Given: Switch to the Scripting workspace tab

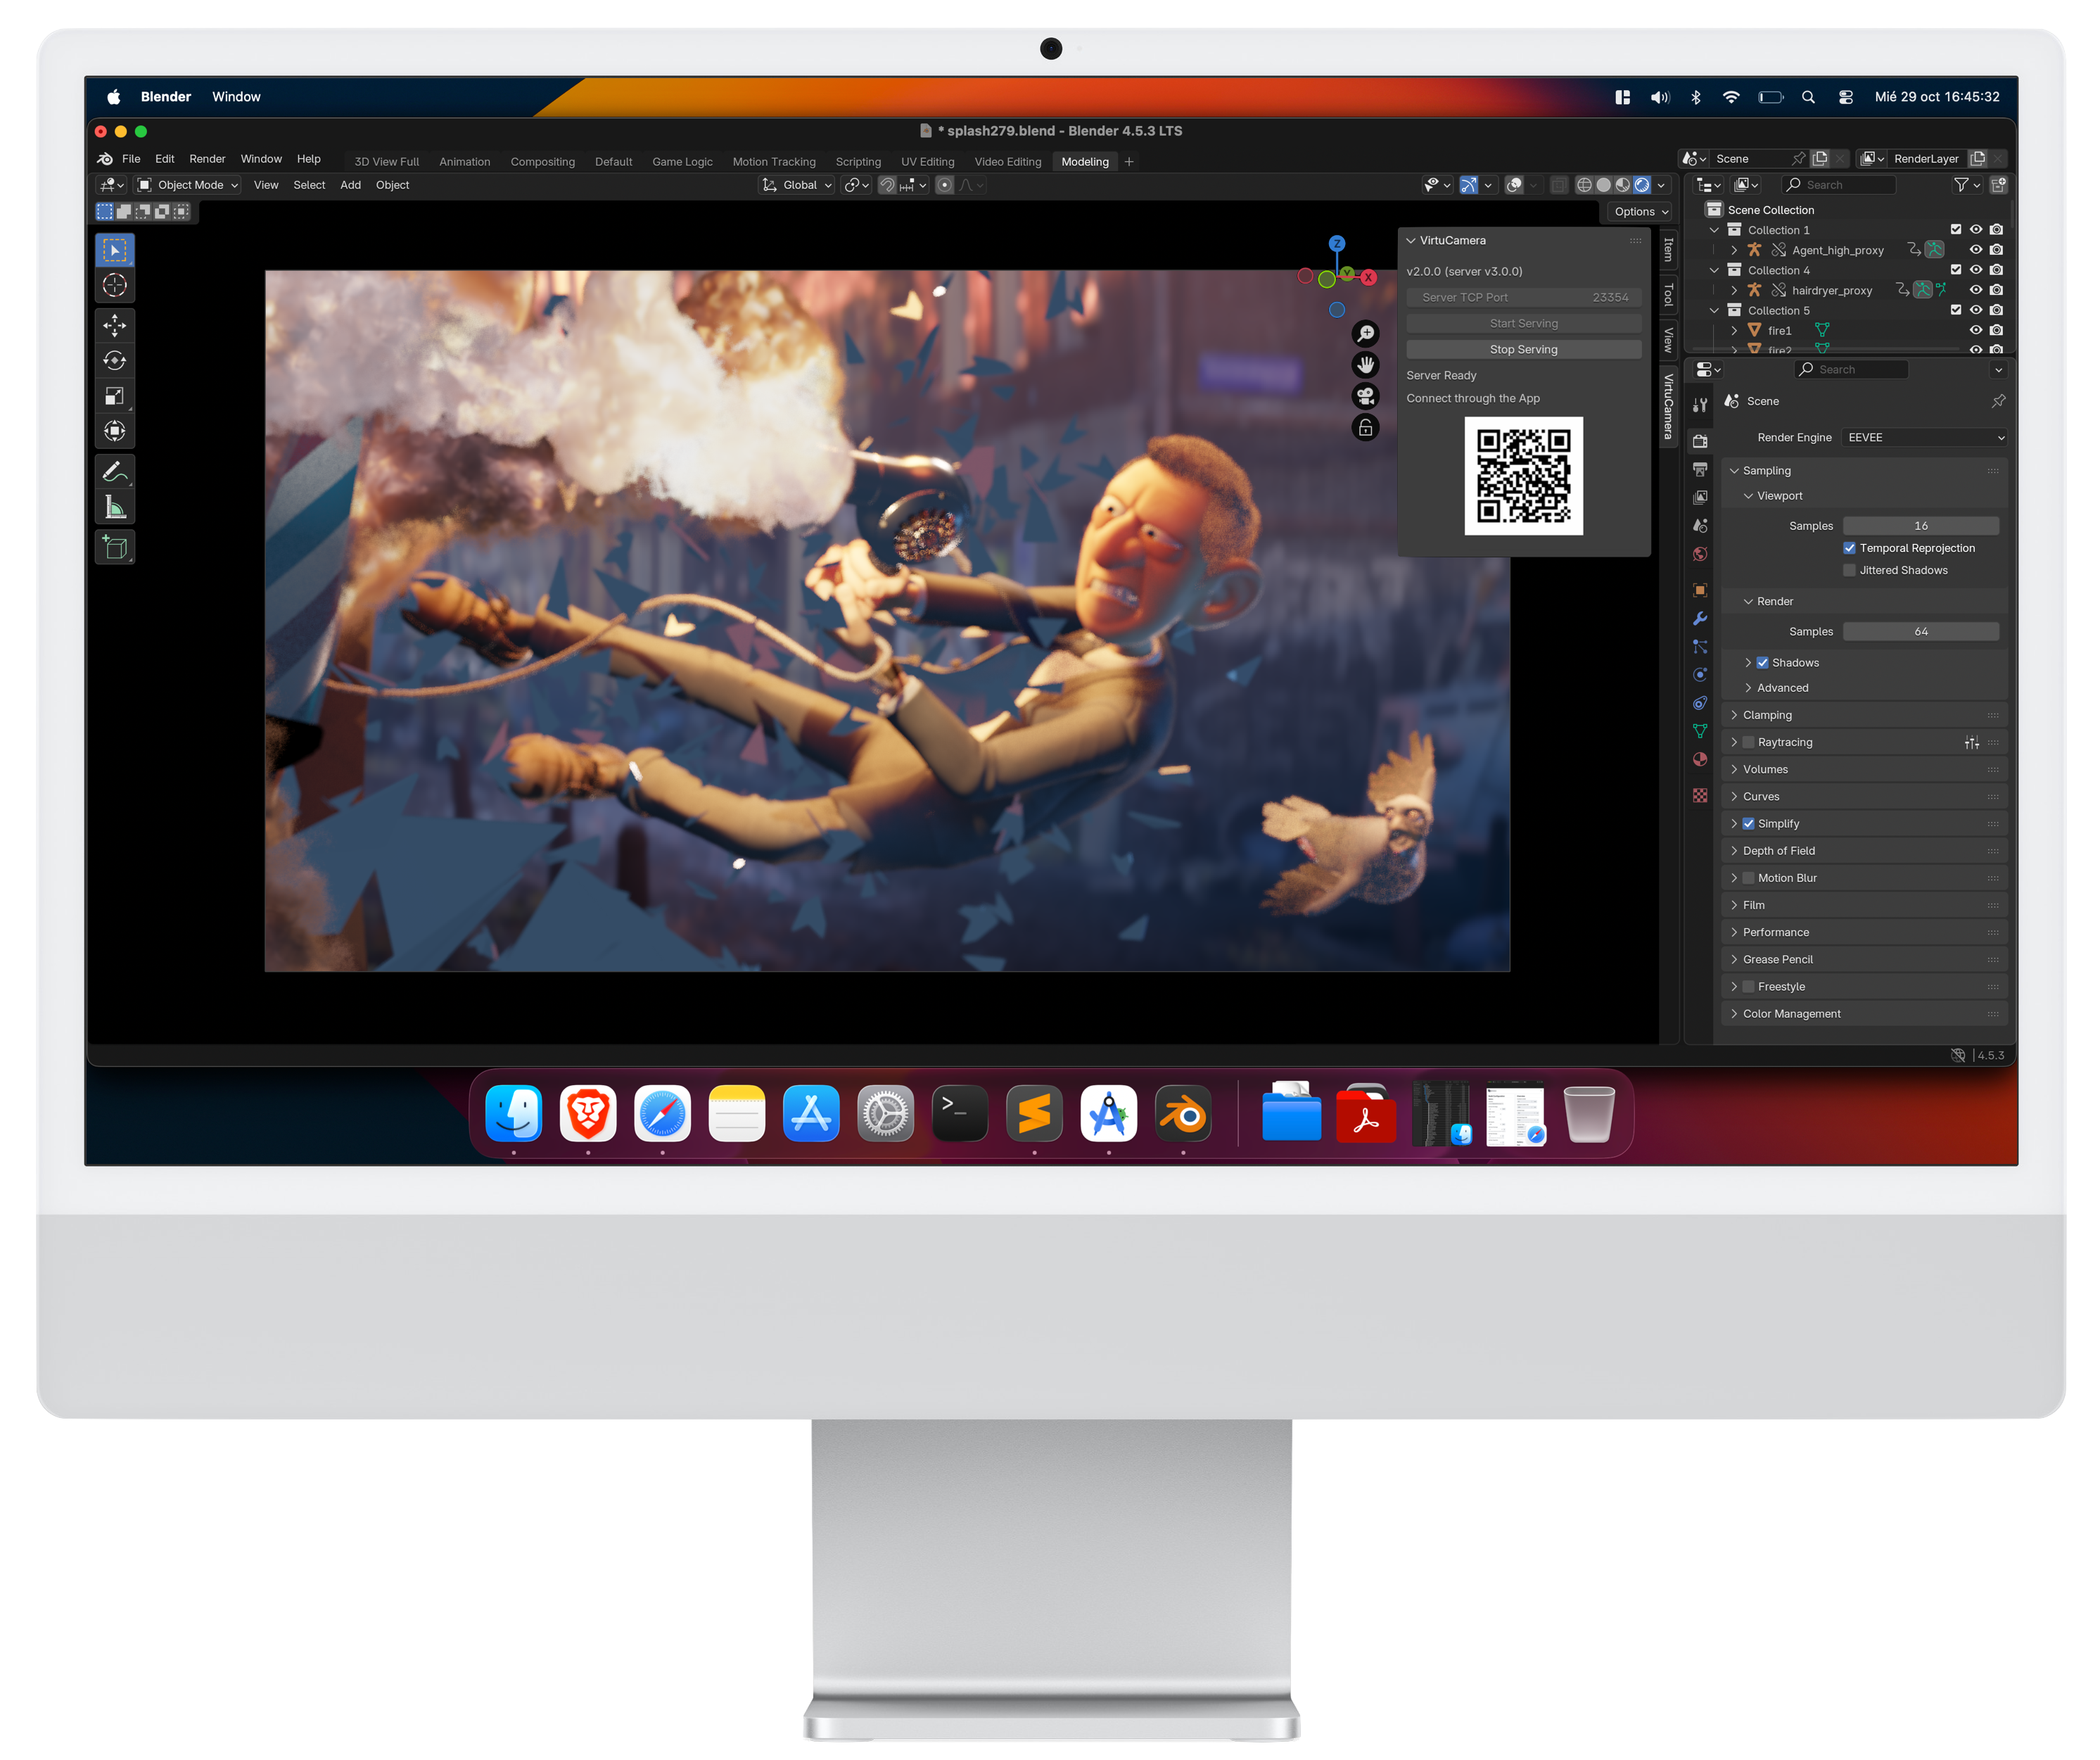Looking at the screenshot, I should click(858, 162).
